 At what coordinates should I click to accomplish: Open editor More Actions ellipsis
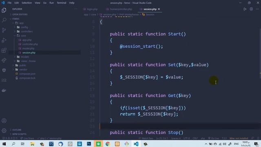(x=257, y=9)
